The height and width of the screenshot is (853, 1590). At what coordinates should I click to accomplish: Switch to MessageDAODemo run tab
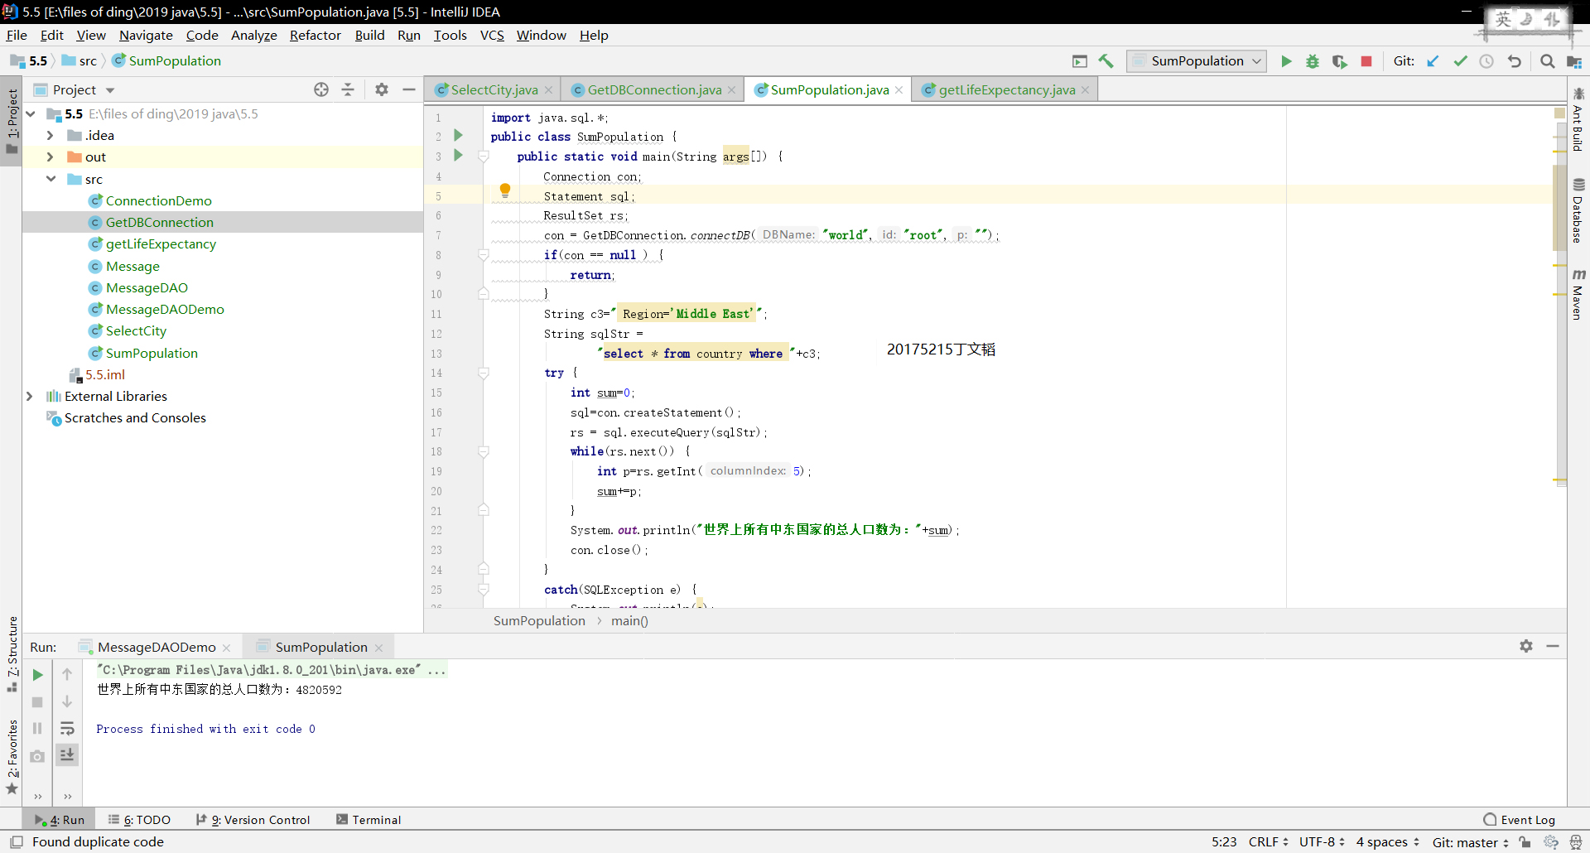[x=156, y=648]
